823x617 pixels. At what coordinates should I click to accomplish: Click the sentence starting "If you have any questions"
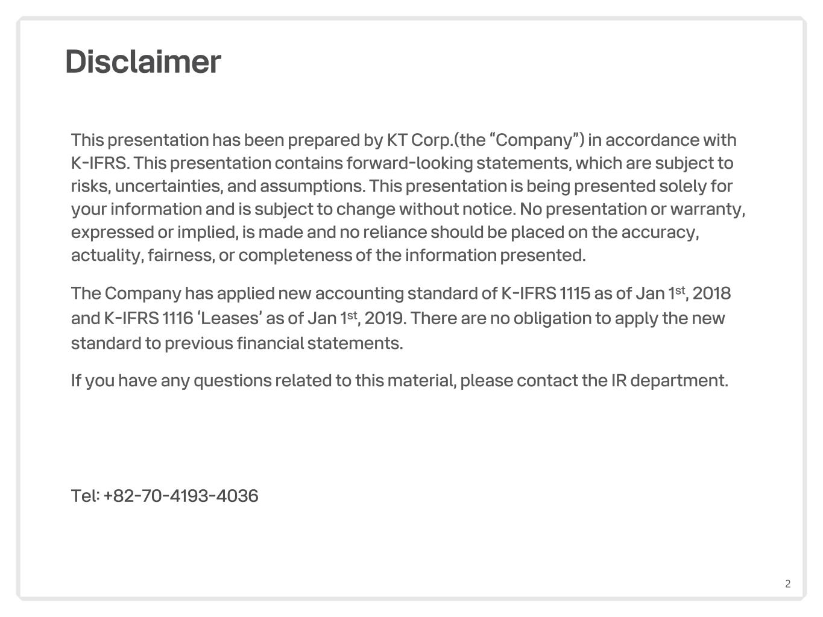[399, 381]
